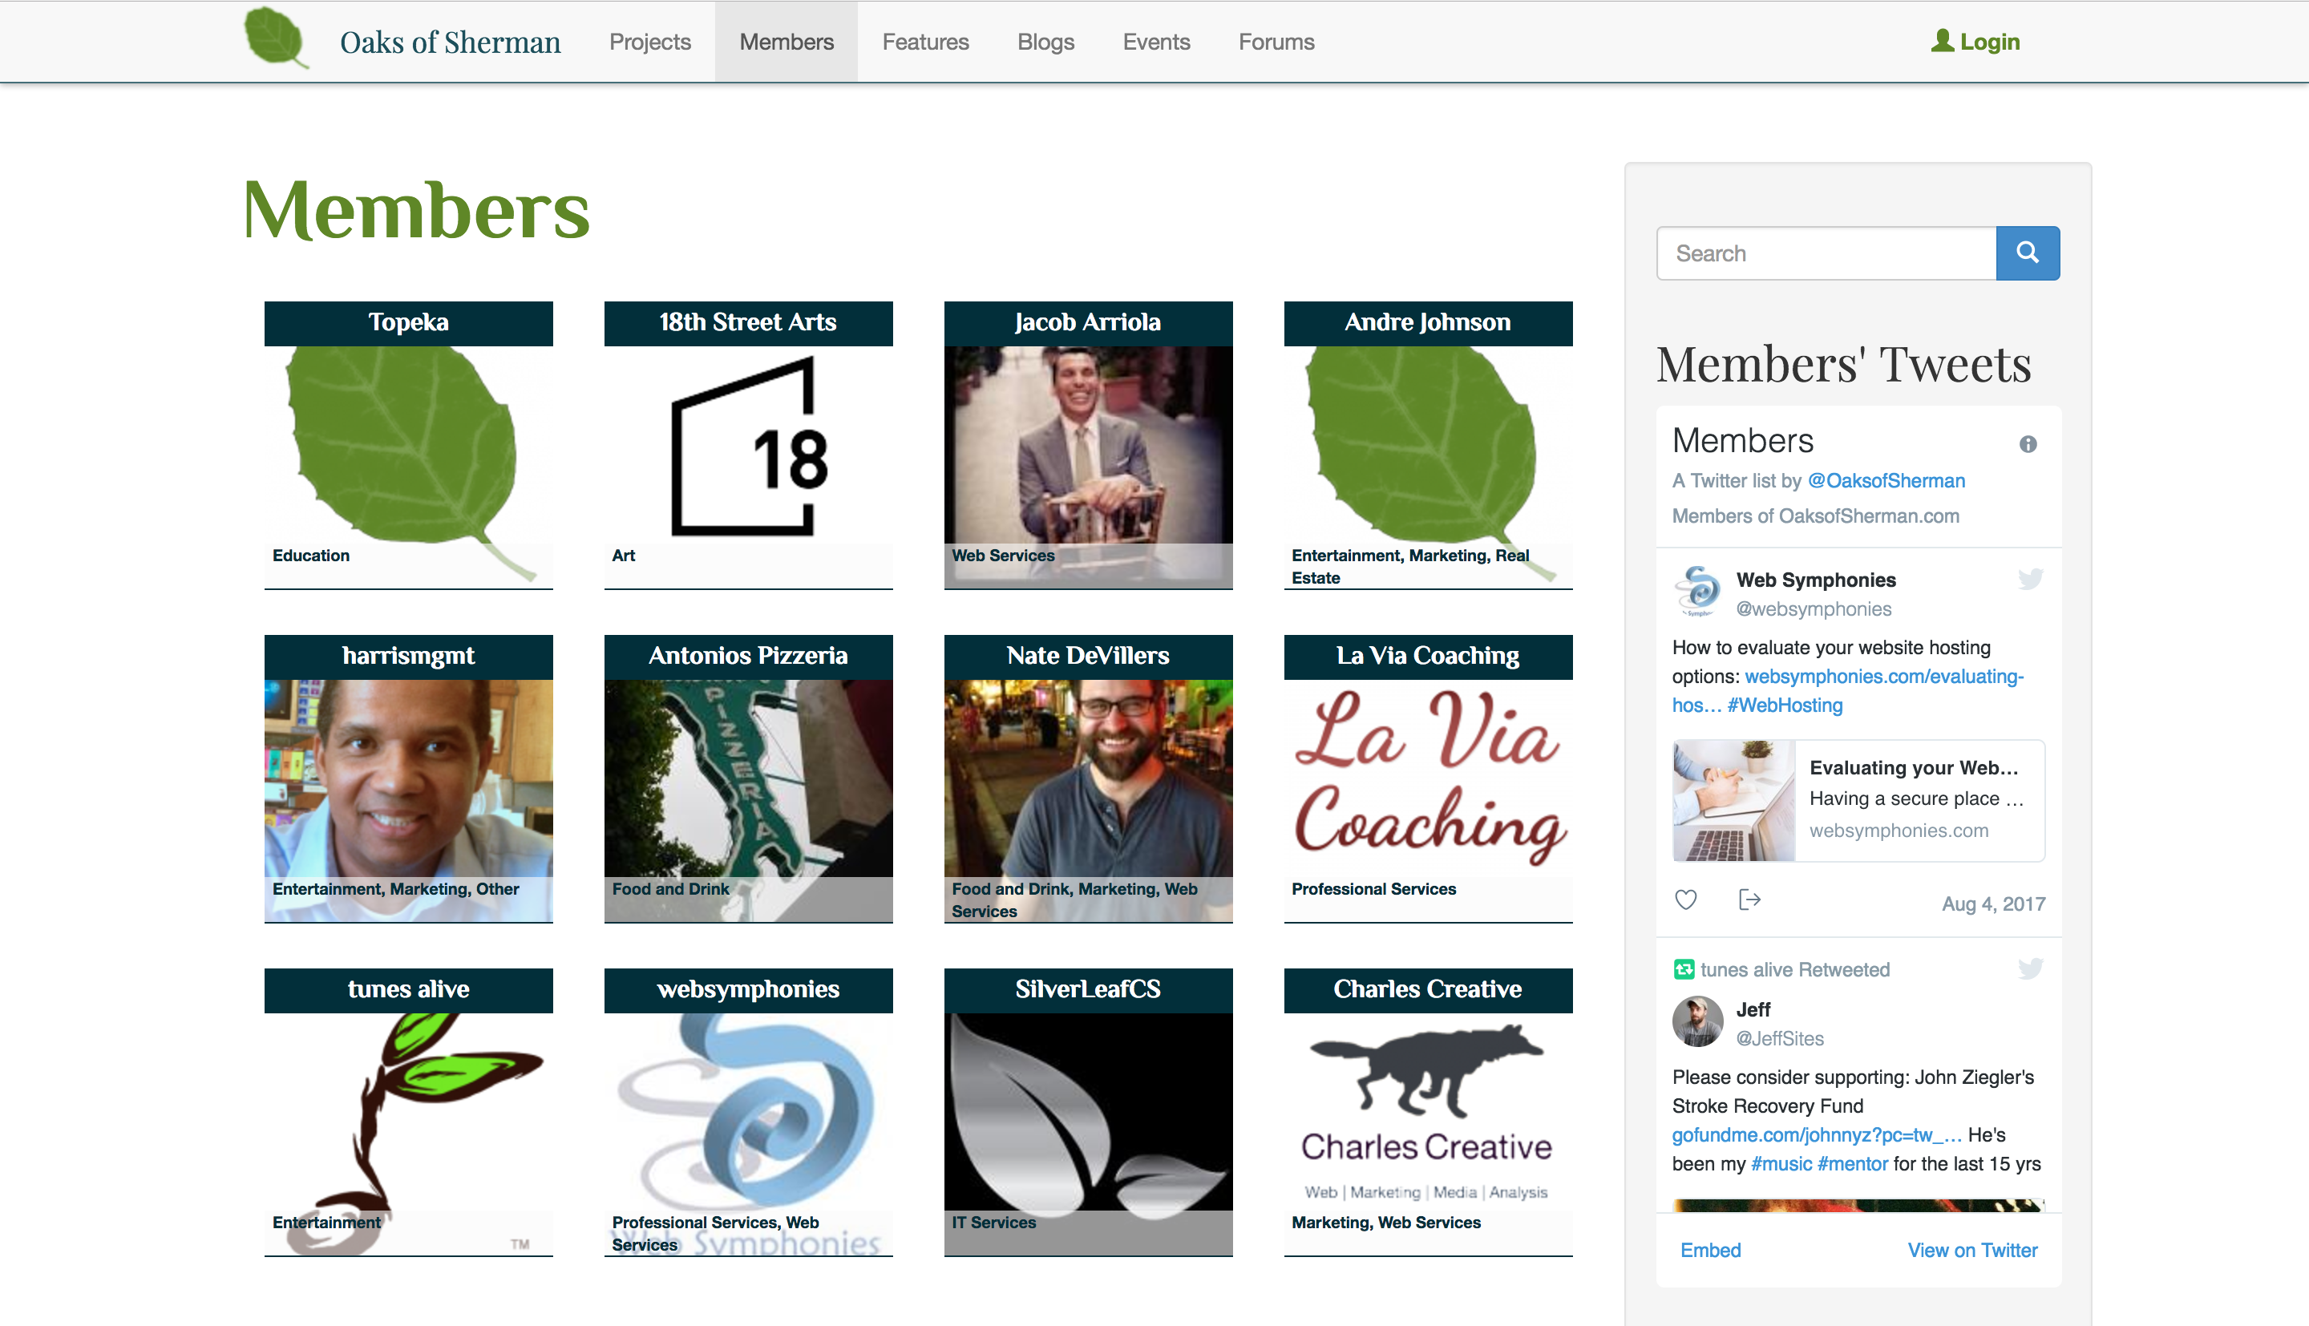Click the #WebHosting hashtag
Viewport: 2309px width, 1326px height.
pyautogui.click(x=1785, y=705)
